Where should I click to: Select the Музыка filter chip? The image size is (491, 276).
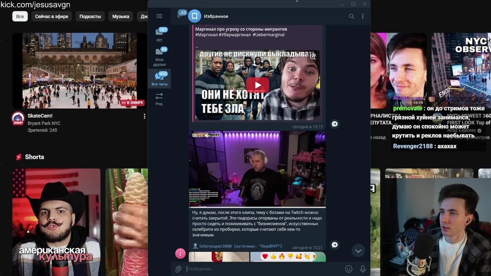[120, 16]
